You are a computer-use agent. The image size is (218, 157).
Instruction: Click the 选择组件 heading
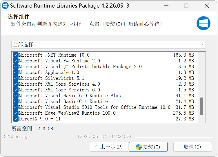[x=19, y=17]
